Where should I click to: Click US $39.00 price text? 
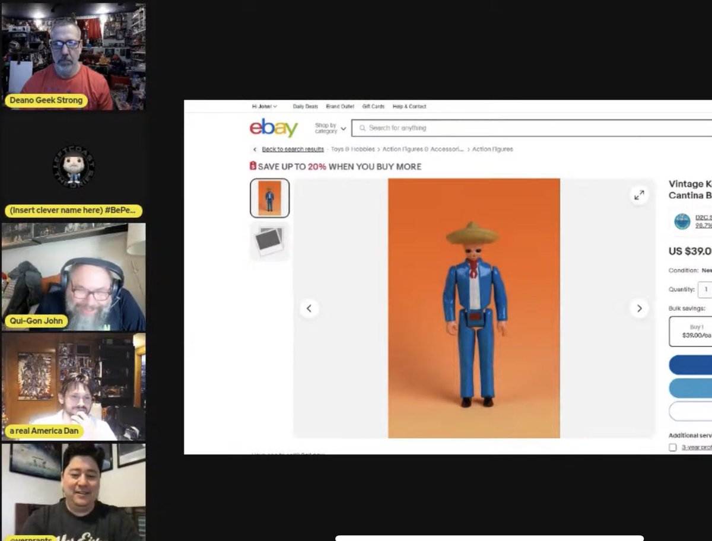coord(690,251)
